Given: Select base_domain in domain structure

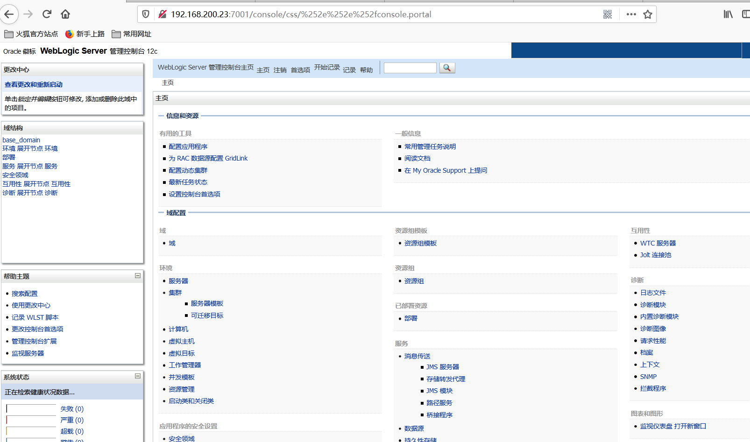Looking at the screenshot, I should [x=21, y=140].
